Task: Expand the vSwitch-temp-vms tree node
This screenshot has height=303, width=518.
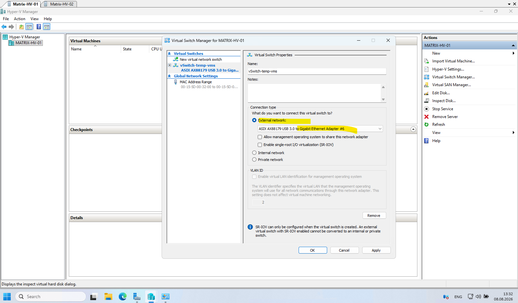Action: tap(170, 65)
